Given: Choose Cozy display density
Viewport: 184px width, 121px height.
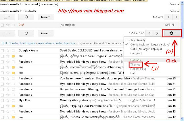Looking at the screenshot, I should pos(146,49).
